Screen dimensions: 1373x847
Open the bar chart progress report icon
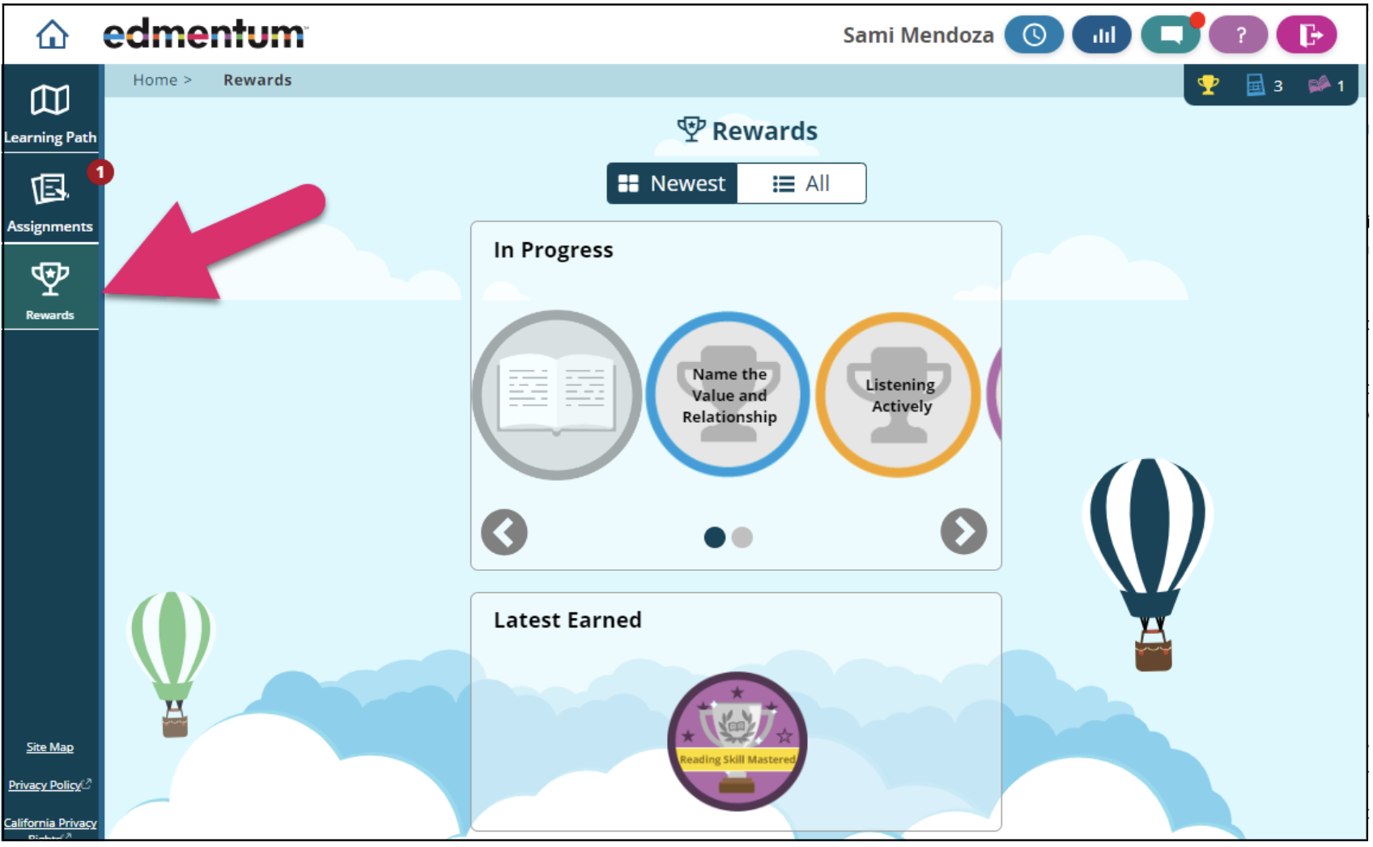pyautogui.click(x=1101, y=35)
